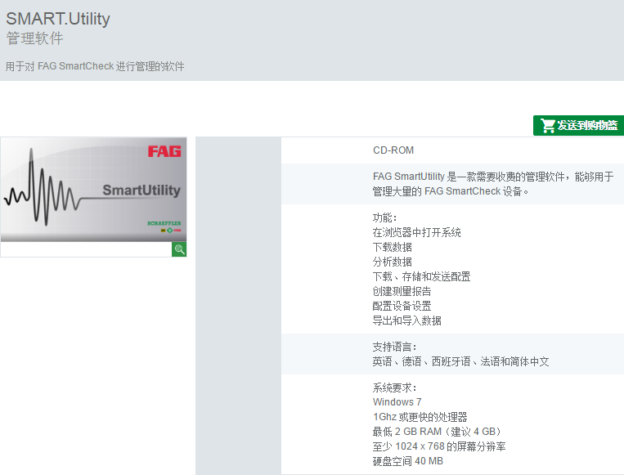Click the Windows 7 requirement line

pos(397,402)
